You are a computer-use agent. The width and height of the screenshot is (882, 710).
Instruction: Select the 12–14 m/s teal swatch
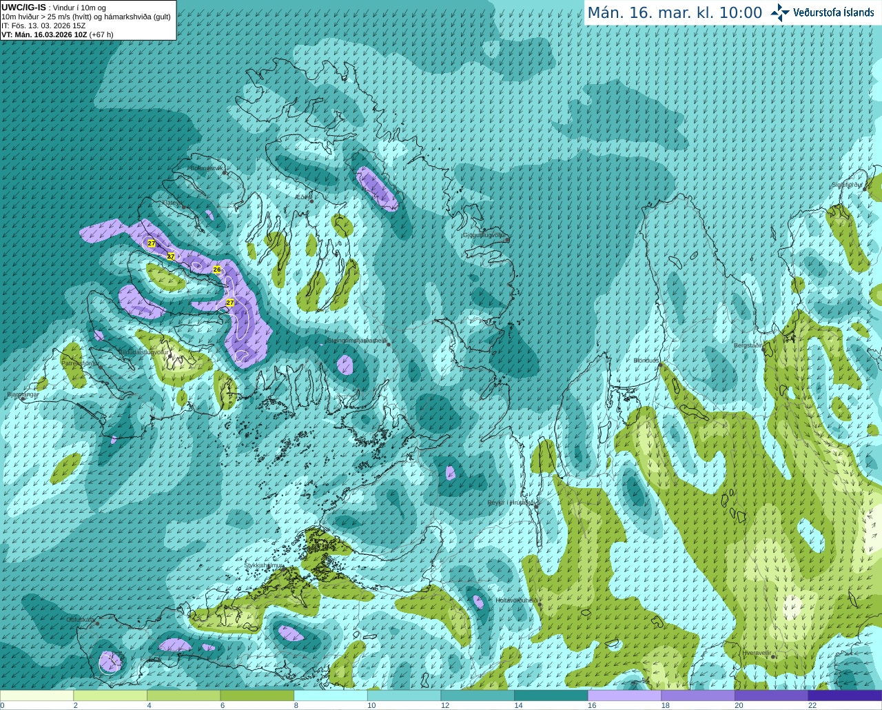point(478,696)
